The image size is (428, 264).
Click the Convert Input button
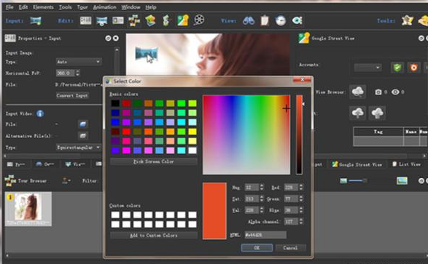tap(72, 95)
